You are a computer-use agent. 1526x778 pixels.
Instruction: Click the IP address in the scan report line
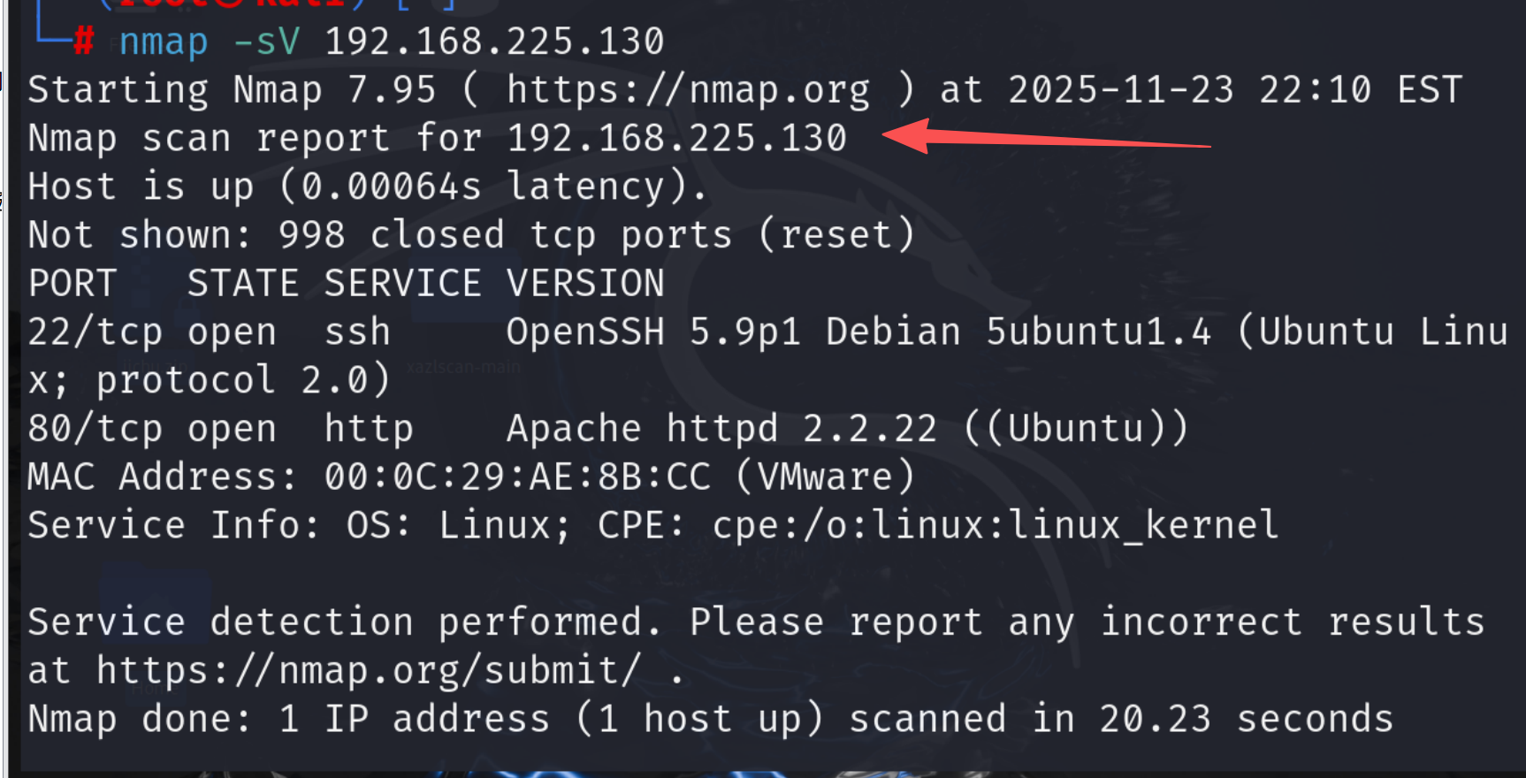coord(676,138)
